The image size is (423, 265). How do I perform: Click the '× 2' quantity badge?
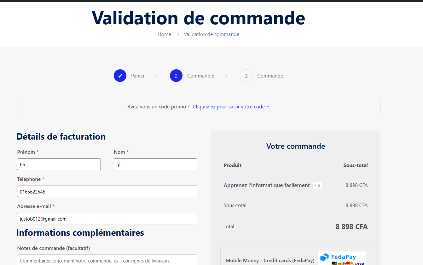[x=317, y=185]
